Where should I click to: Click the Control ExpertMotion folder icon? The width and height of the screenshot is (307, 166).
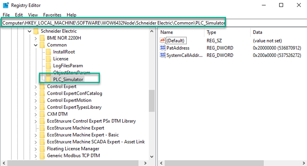coord(42,100)
